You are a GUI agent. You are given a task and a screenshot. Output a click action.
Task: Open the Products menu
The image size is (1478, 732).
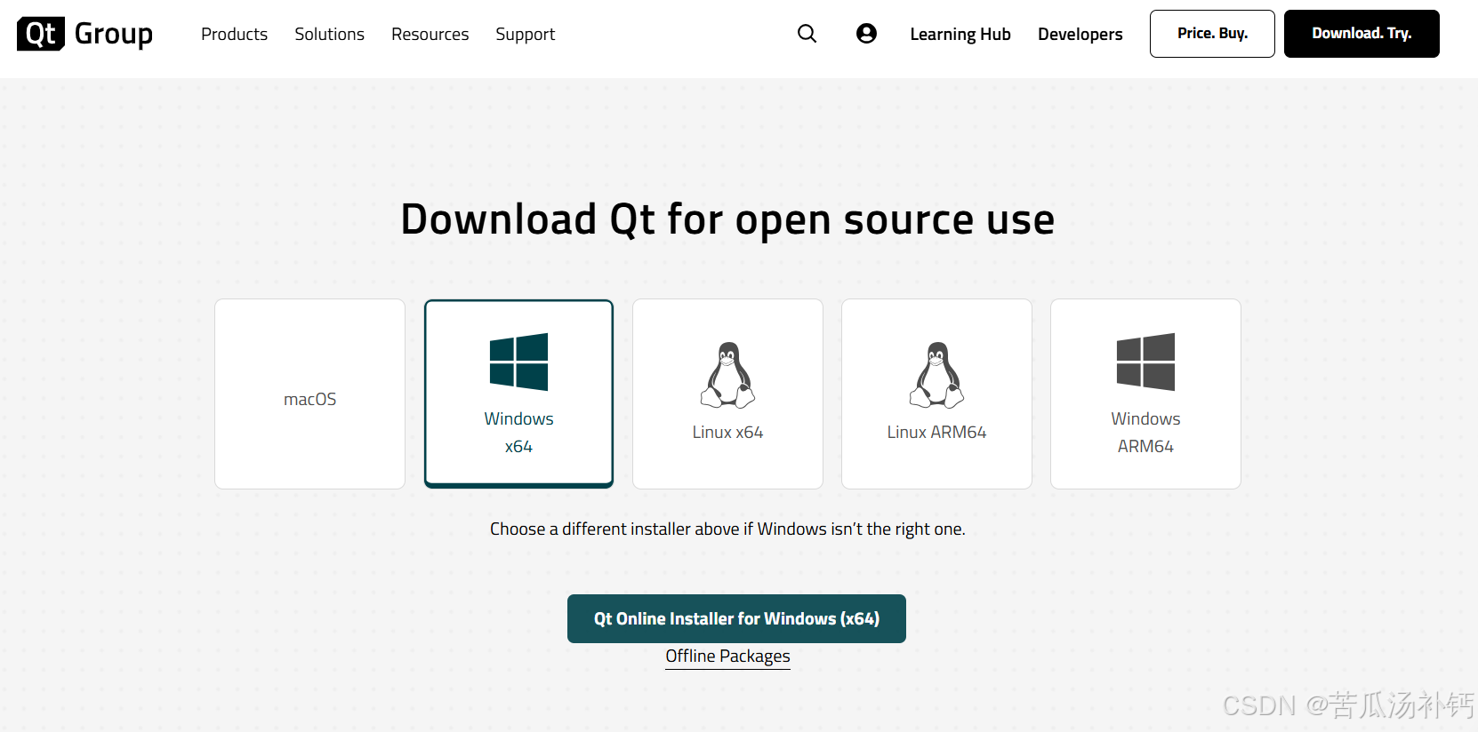[234, 34]
